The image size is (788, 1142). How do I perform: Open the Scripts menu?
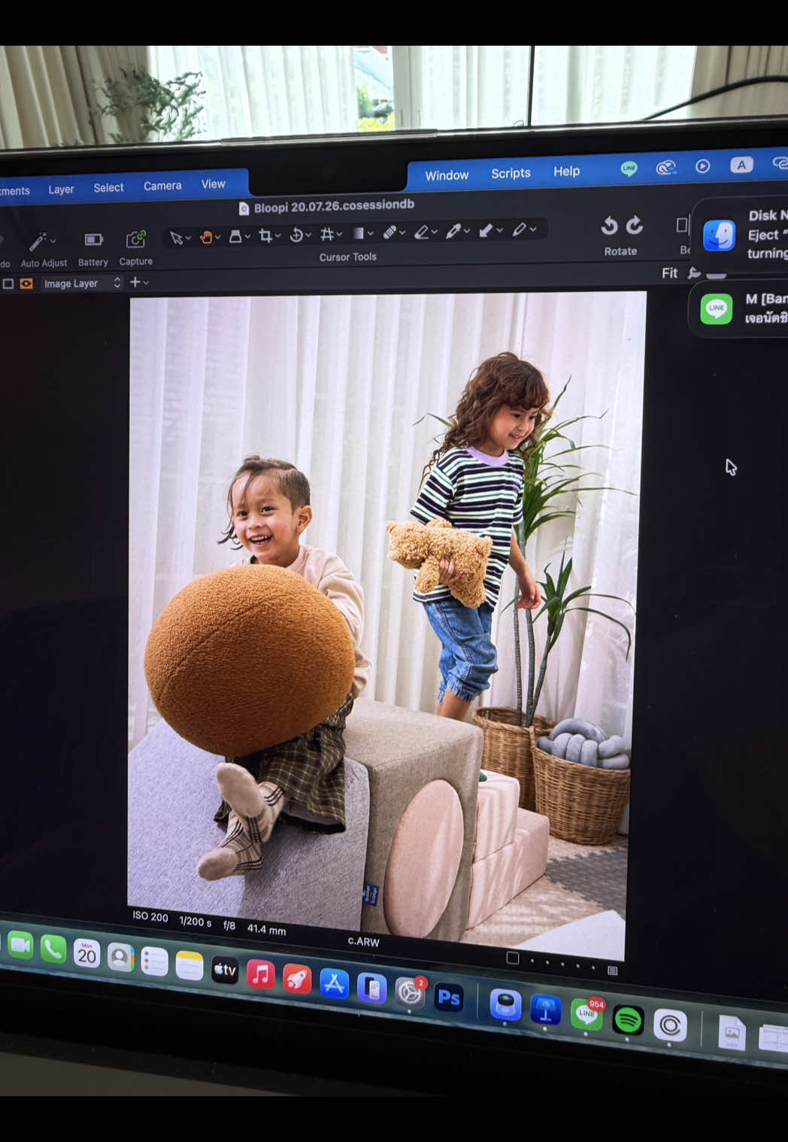click(511, 172)
